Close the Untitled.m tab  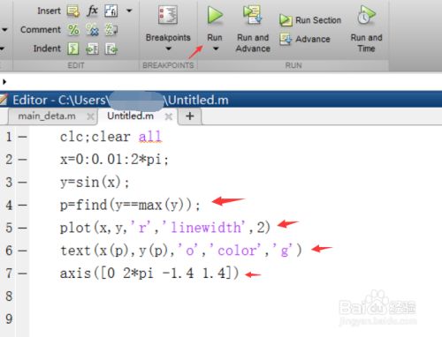click(x=169, y=116)
